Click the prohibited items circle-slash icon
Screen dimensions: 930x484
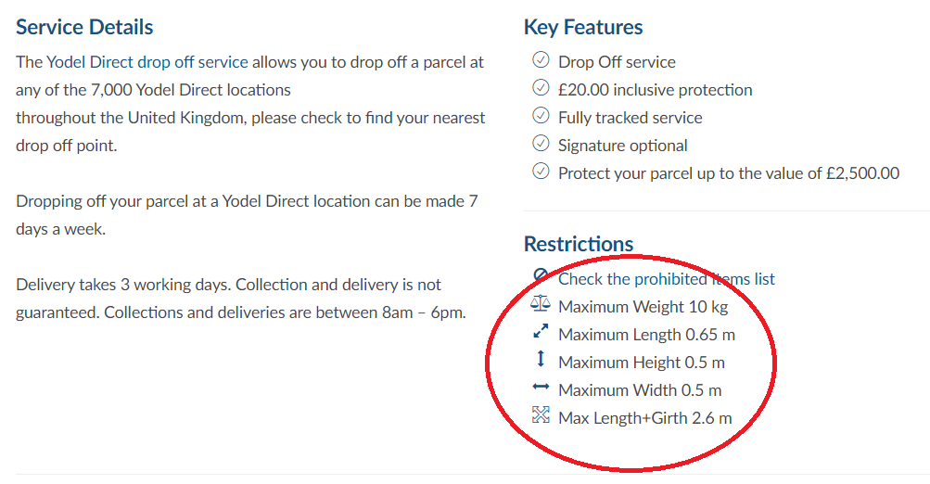541,275
